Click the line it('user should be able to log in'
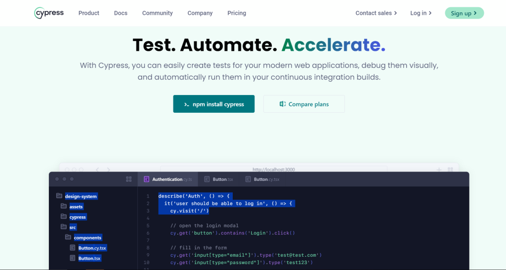The width and height of the screenshot is (506, 270). pos(229,203)
